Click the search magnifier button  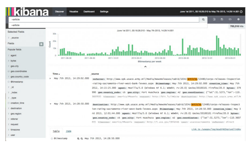203,20
